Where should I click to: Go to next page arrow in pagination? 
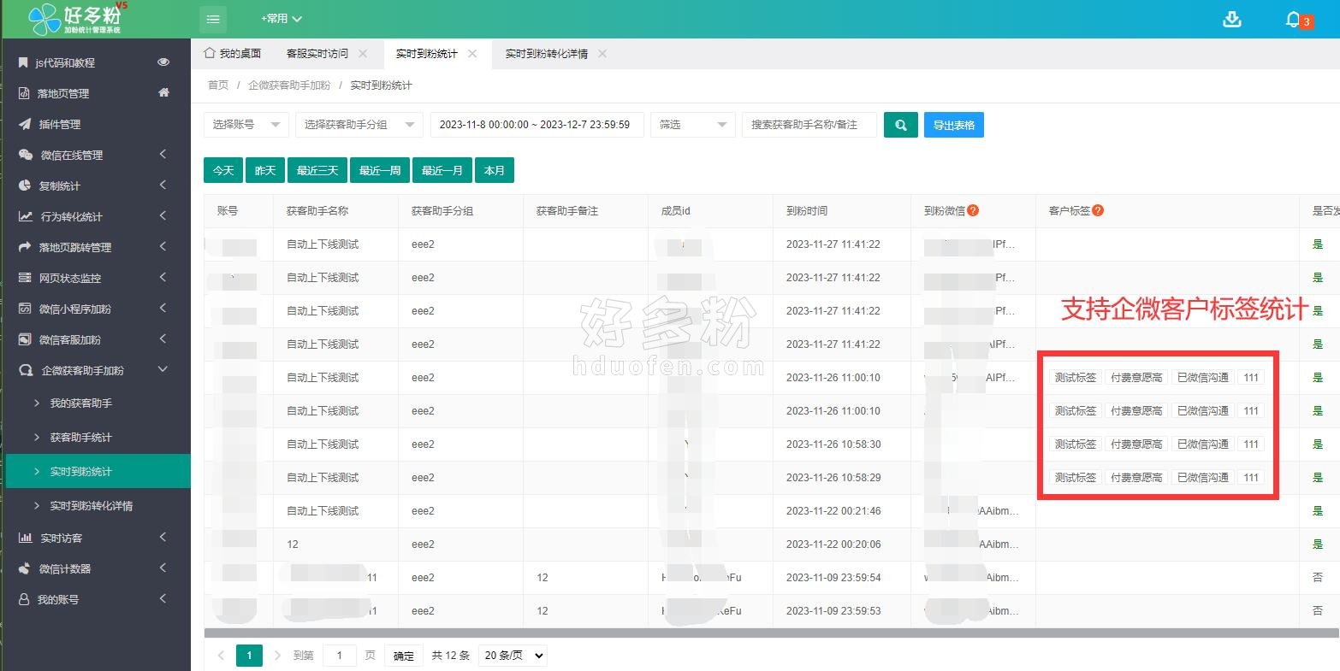point(277,656)
